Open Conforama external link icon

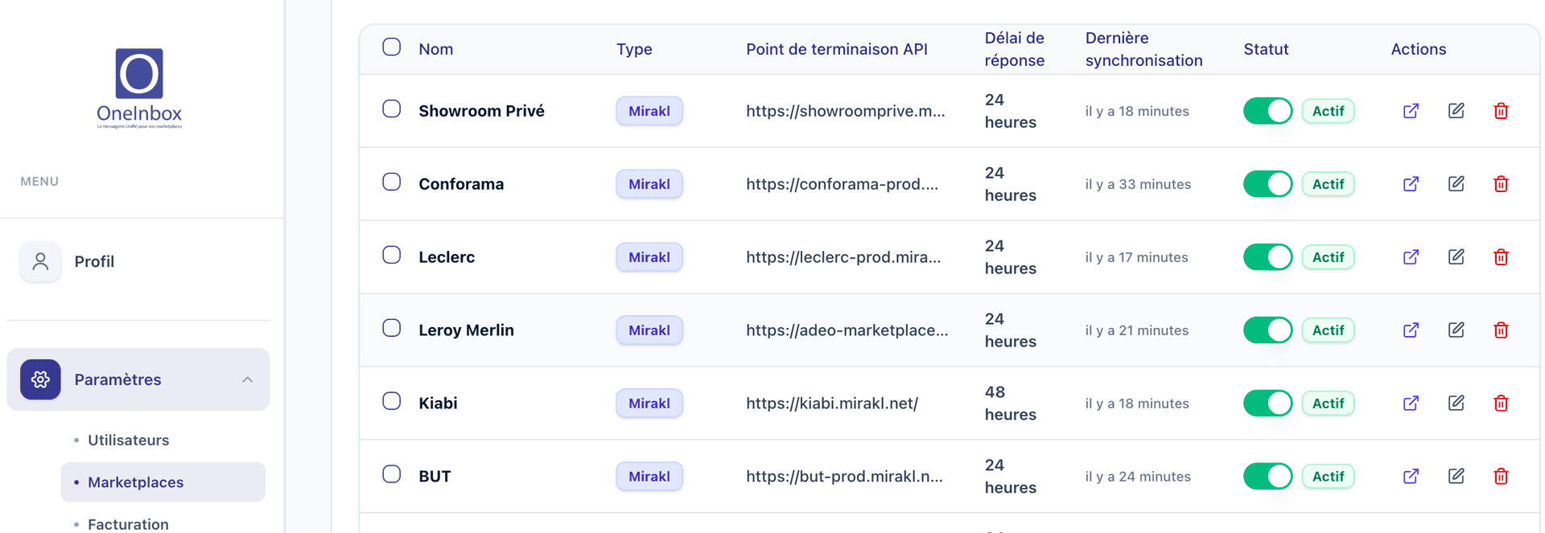1411,184
